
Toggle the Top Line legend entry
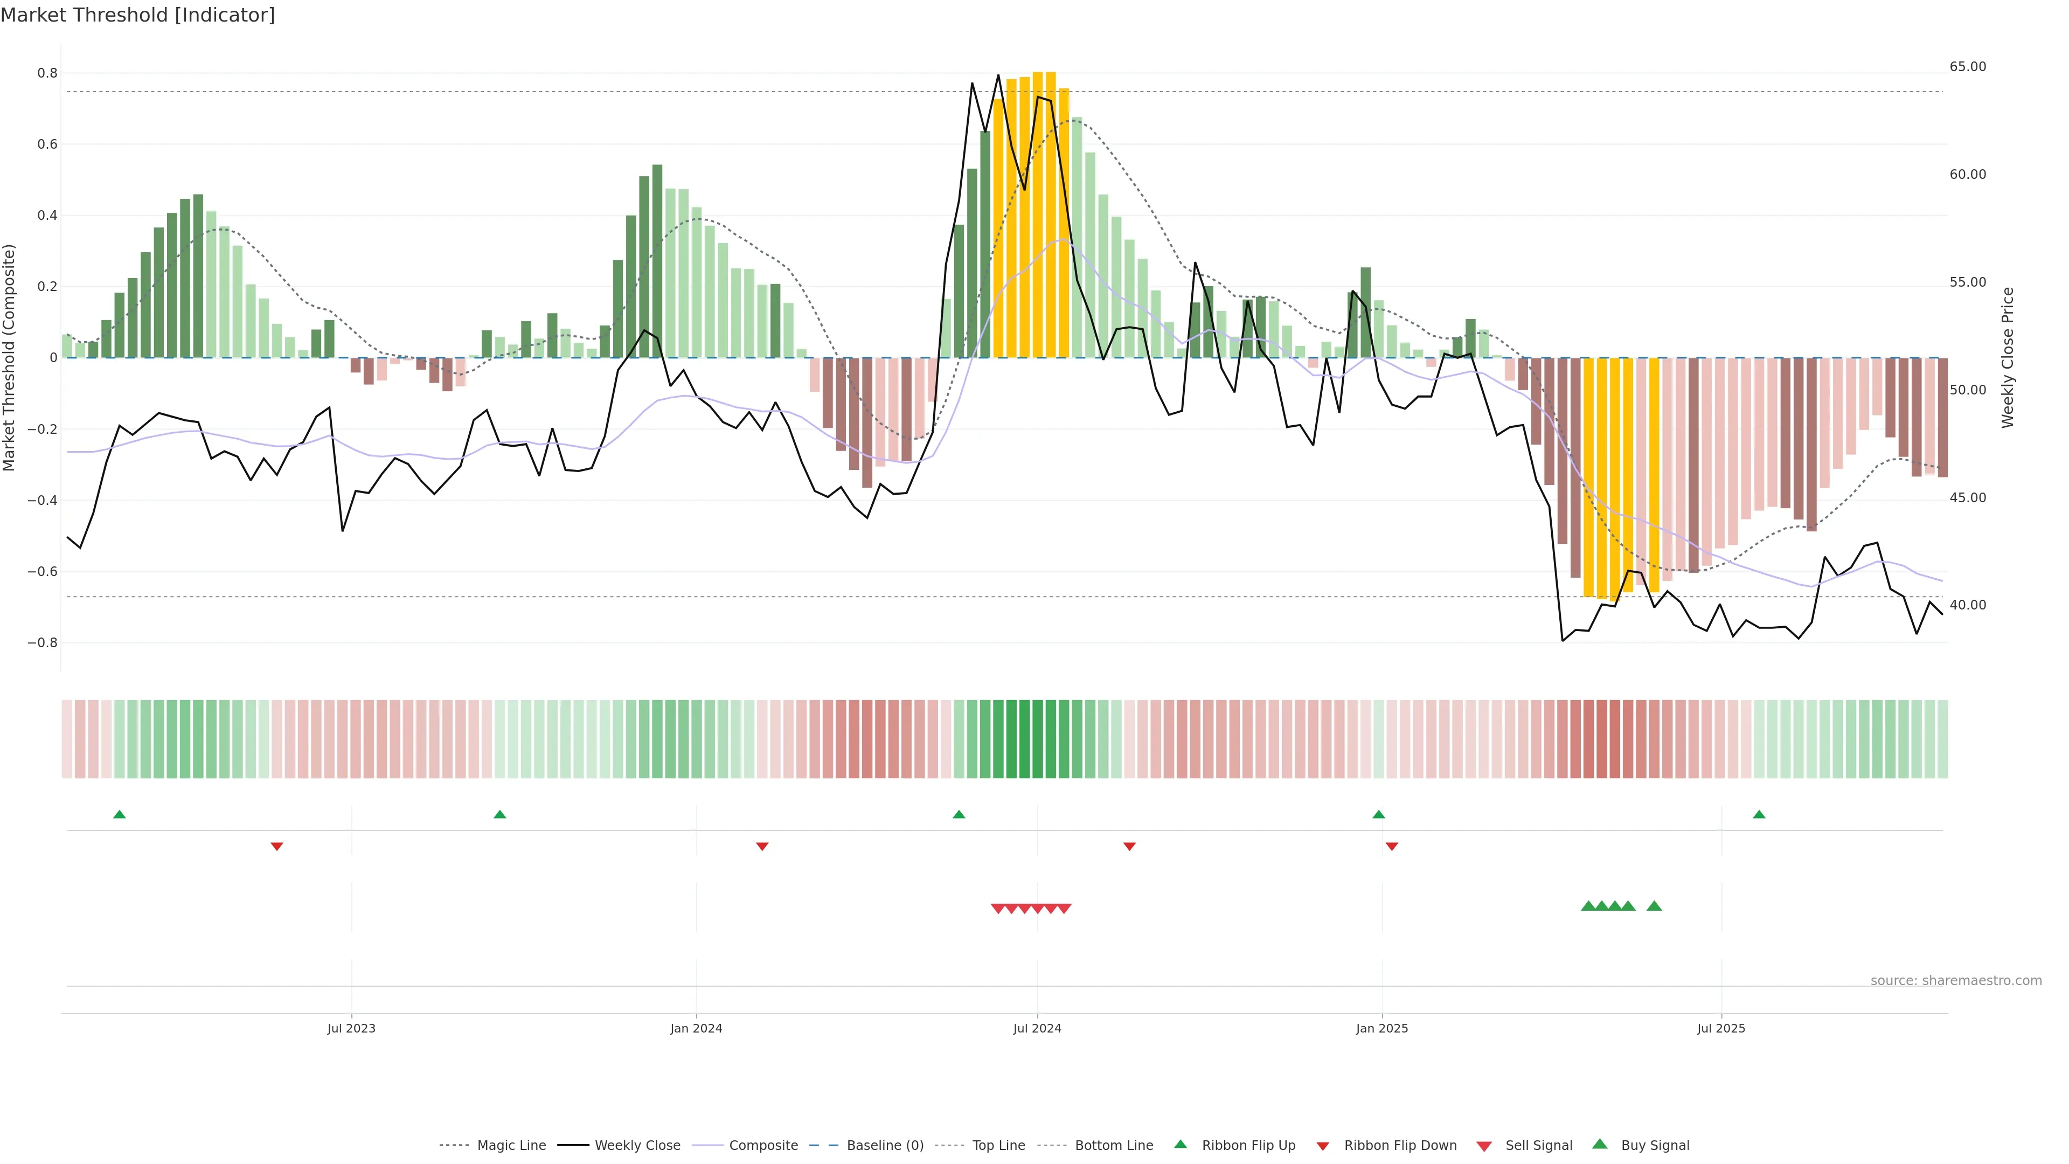(998, 1146)
